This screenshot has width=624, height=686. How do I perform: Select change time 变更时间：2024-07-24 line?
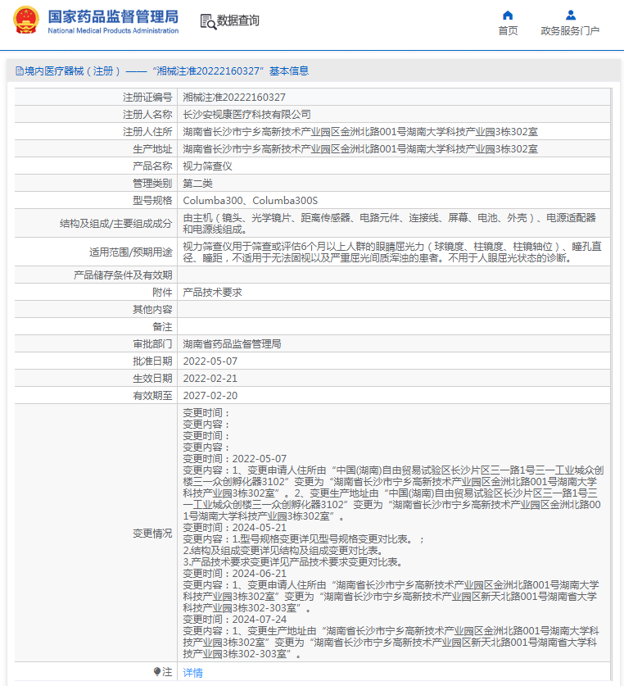[x=234, y=620]
